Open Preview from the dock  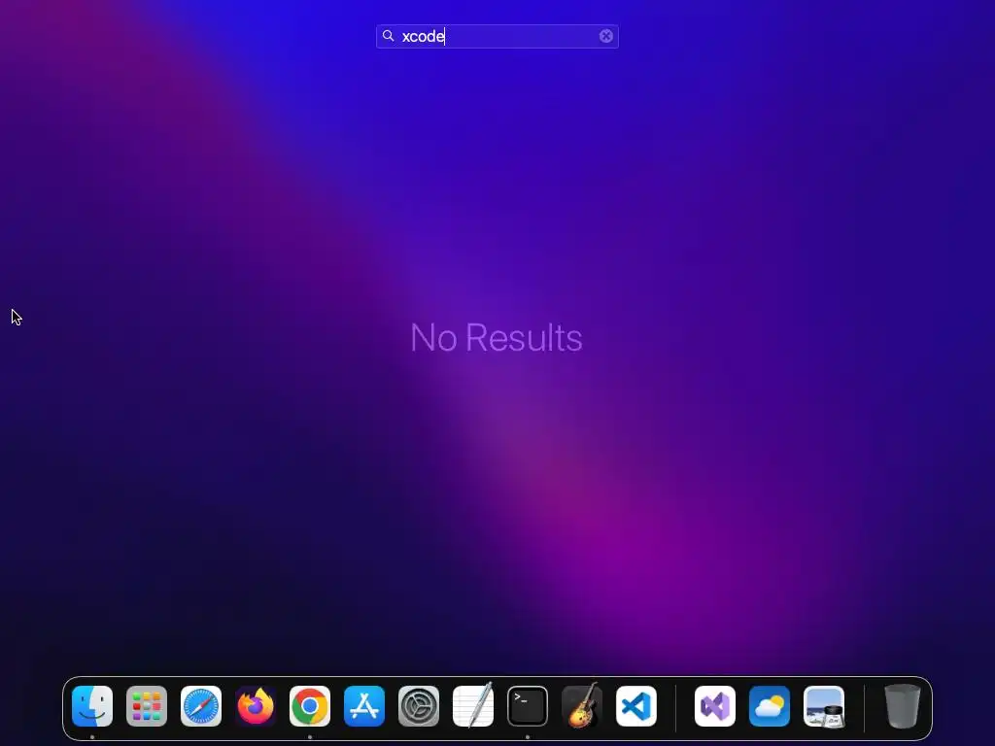824,706
